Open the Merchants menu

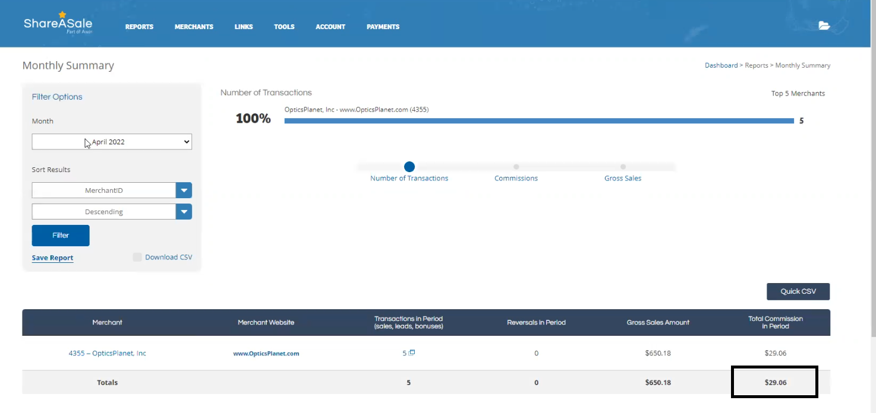pos(194,27)
